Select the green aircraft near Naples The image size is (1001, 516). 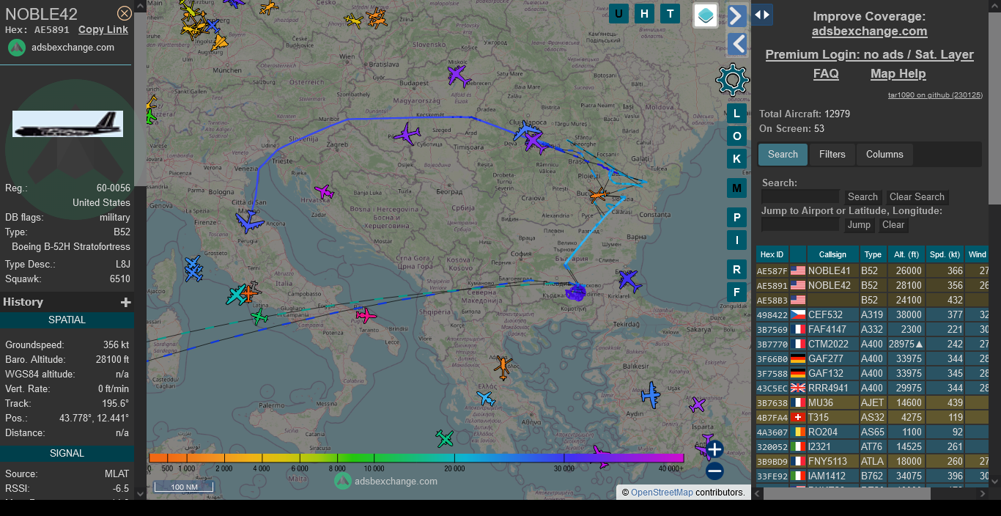click(259, 317)
